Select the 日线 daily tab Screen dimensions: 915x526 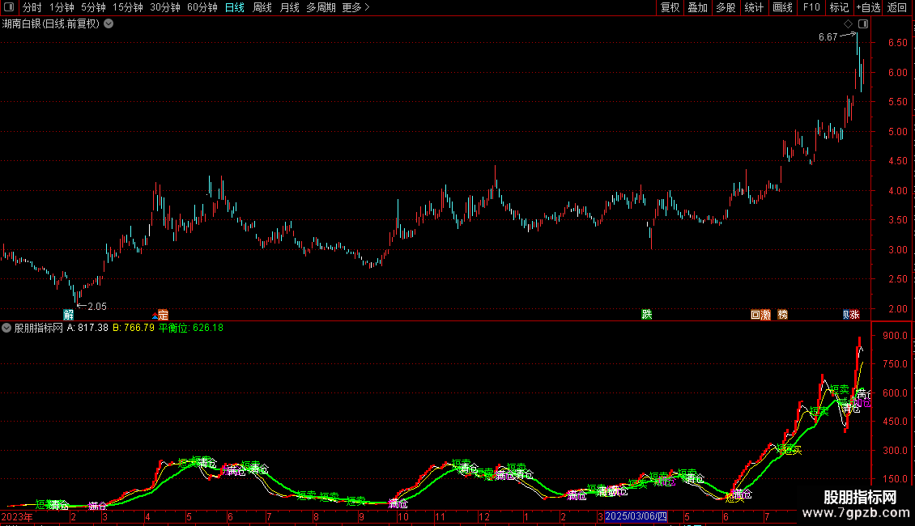pos(235,7)
